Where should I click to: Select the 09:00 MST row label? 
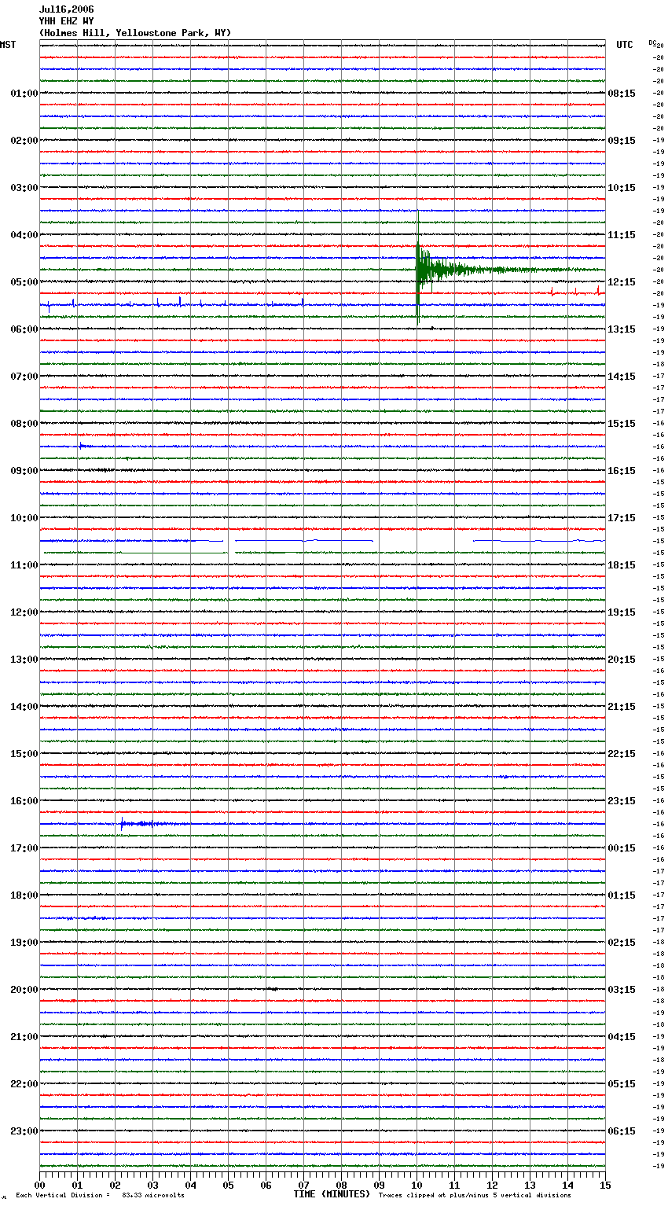click(x=24, y=471)
